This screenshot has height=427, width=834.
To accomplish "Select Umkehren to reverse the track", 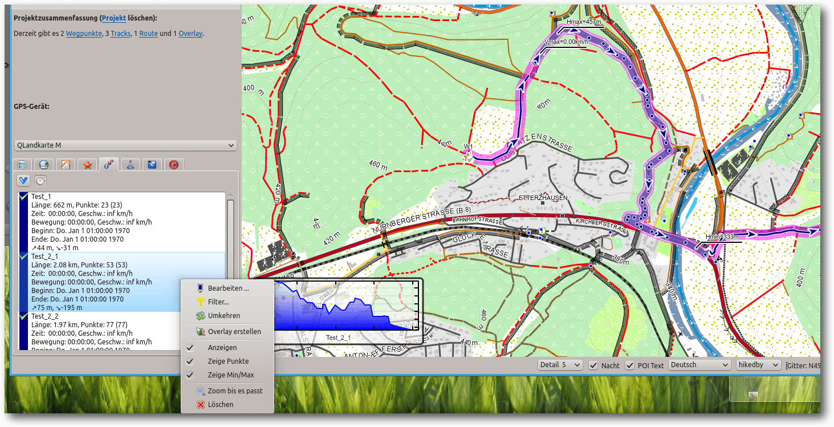I will tap(227, 316).
